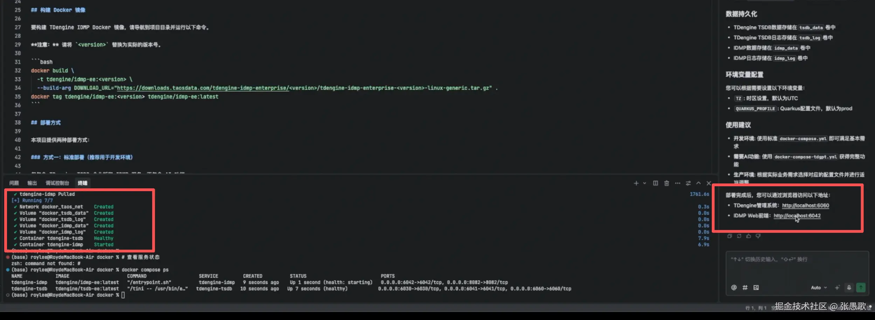The height and width of the screenshot is (320, 875).
Task: Kill the terminal with the trash icon
Action: point(667,183)
